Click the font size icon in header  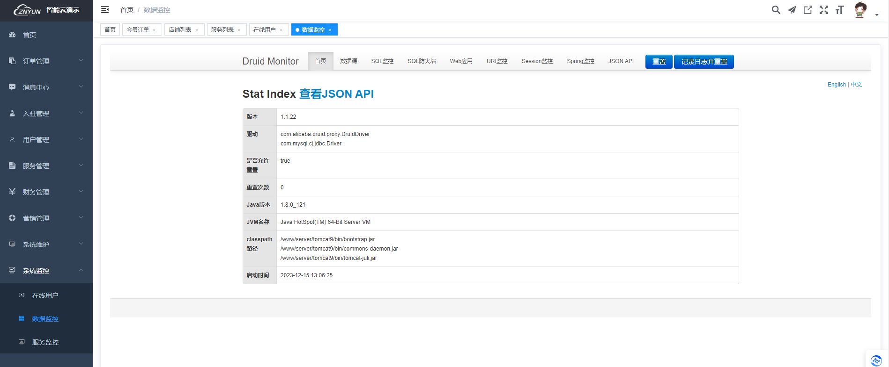(839, 10)
